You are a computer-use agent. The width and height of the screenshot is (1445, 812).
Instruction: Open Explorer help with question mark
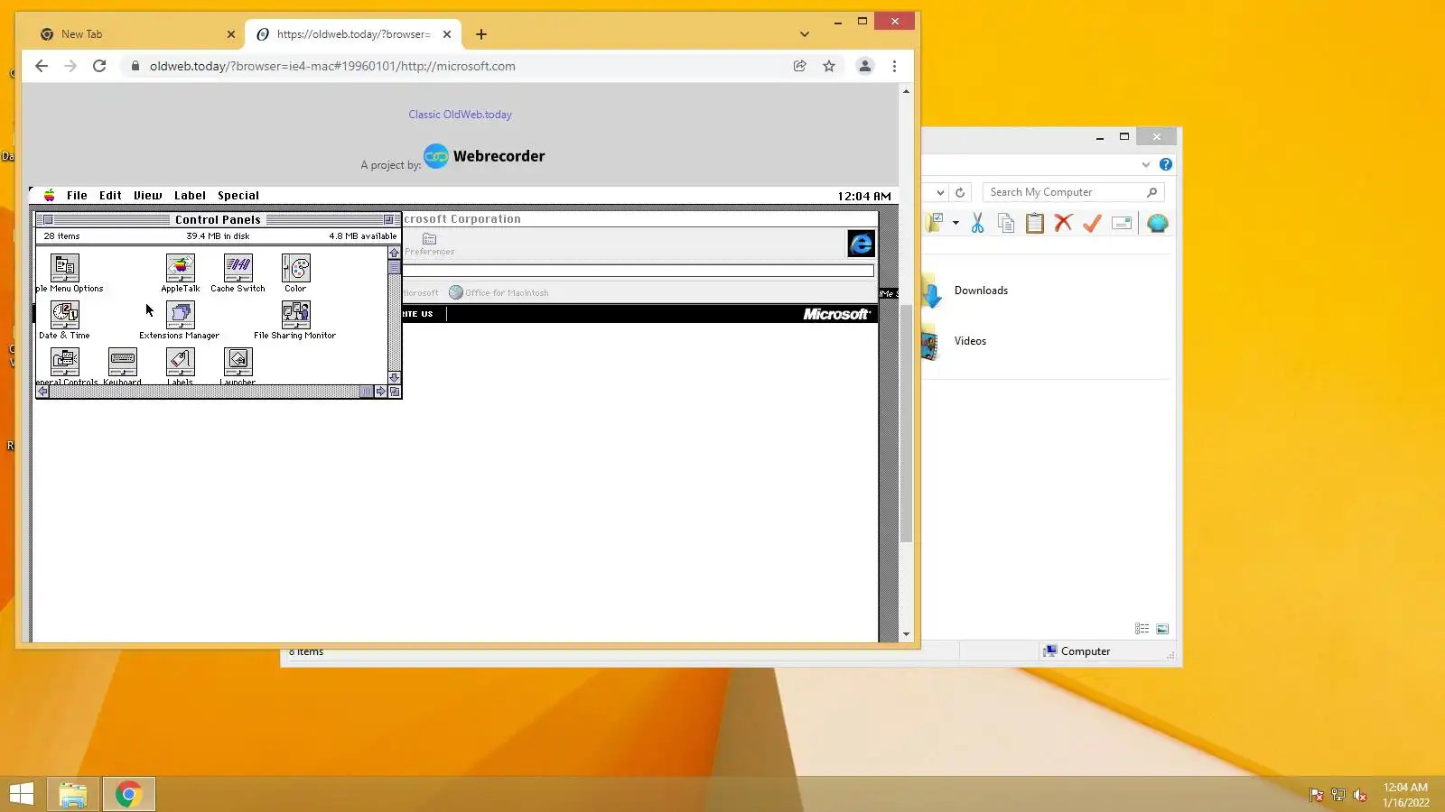click(1166, 164)
